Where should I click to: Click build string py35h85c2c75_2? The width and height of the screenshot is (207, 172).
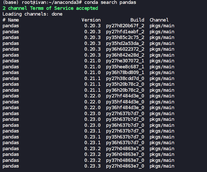[x=125, y=37]
